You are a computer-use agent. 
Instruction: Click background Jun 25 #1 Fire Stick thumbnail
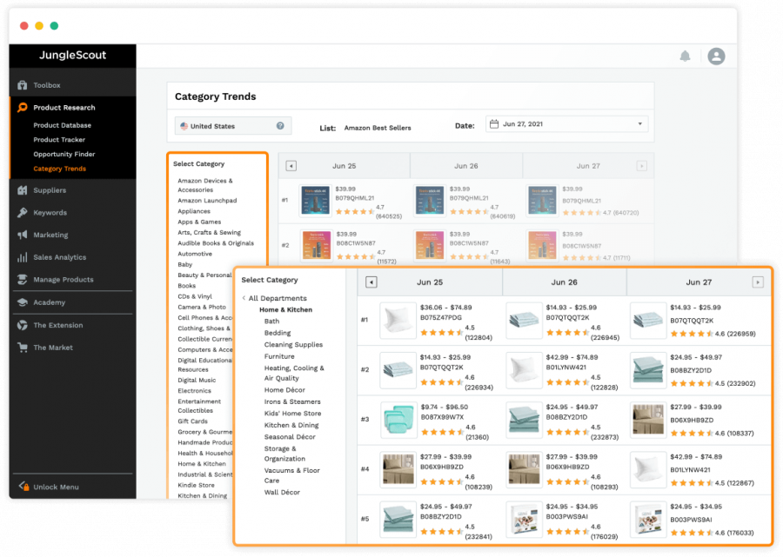point(315,201)
